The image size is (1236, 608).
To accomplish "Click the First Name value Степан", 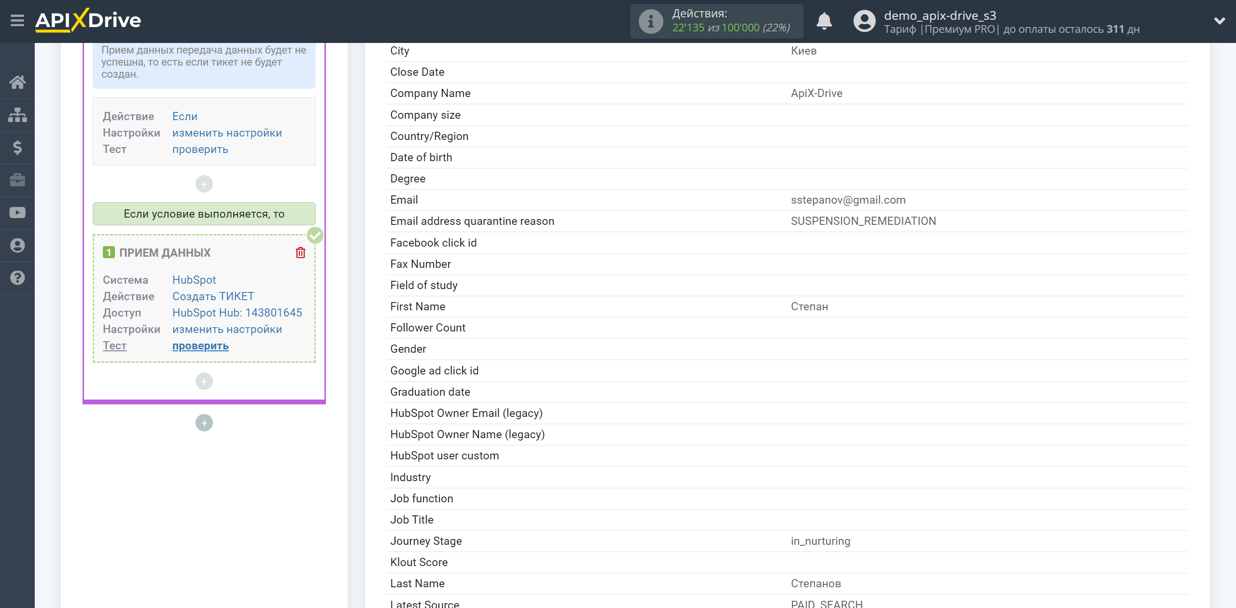I will [809, 306].
